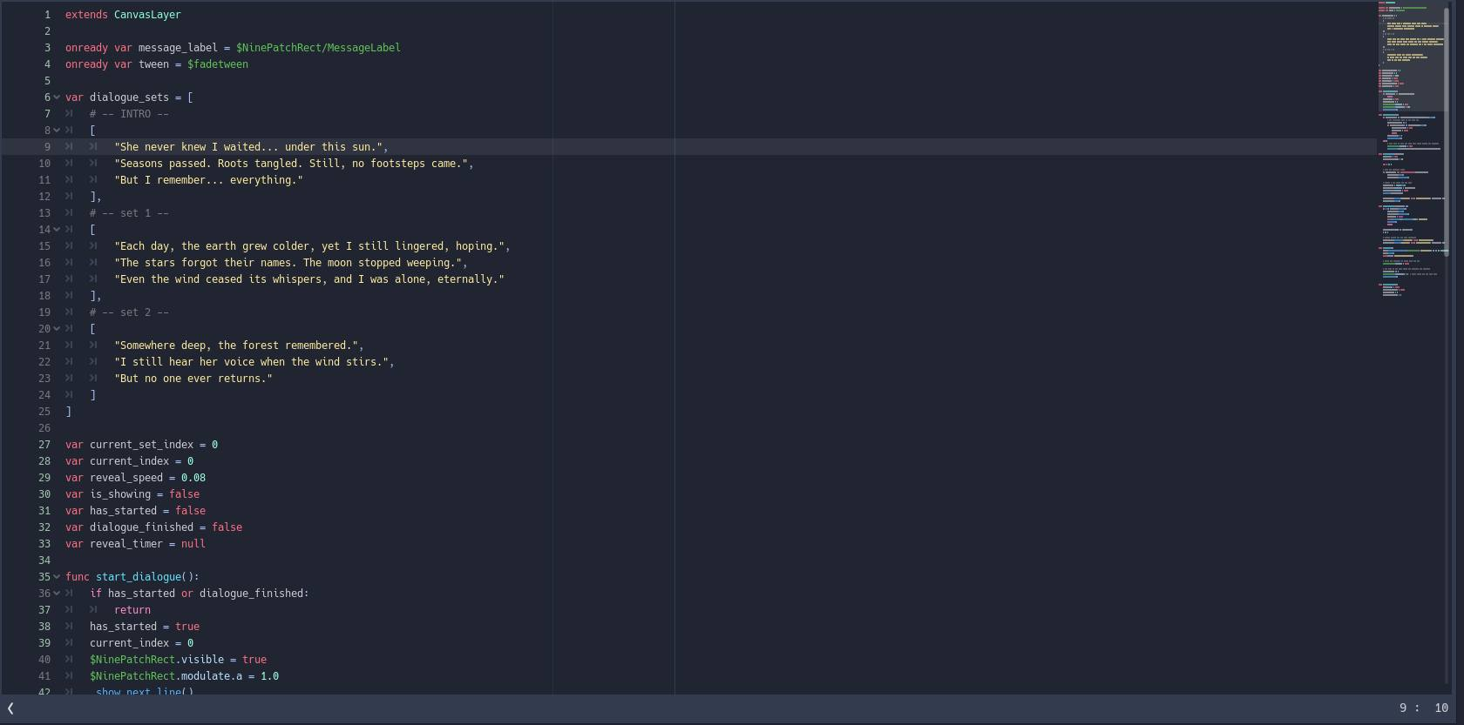Click the vertical scrollbar beside the minimap
This screenshot has height=725, width=1464.
click(x=1447, y=348)
